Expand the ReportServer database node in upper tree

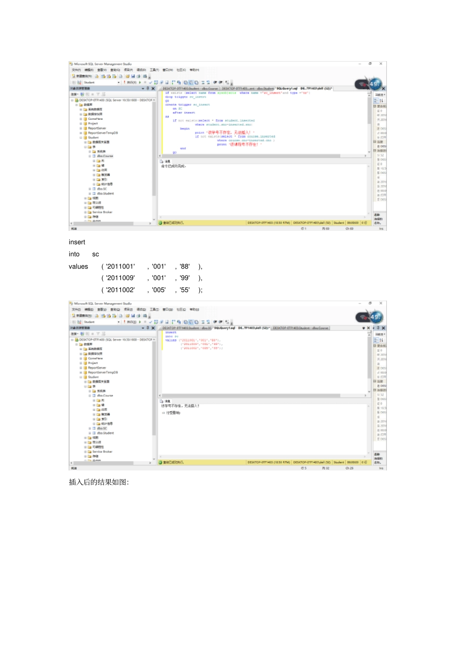click(x=81, y=128)
